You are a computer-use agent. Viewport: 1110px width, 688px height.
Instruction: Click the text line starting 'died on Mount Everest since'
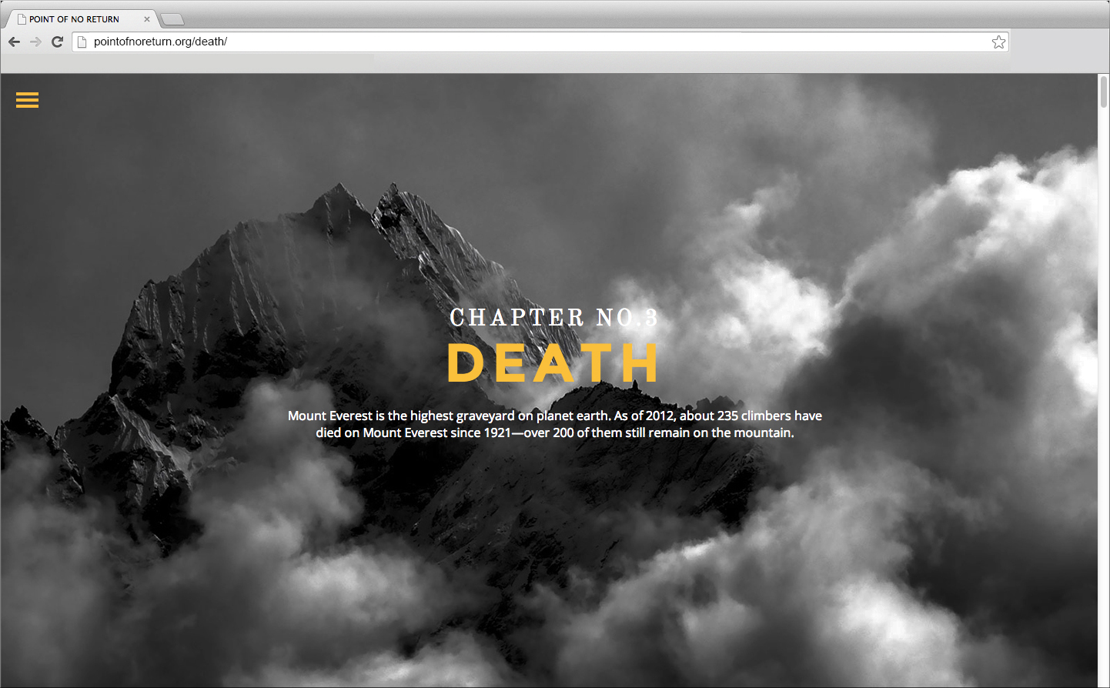coord(555,433)
